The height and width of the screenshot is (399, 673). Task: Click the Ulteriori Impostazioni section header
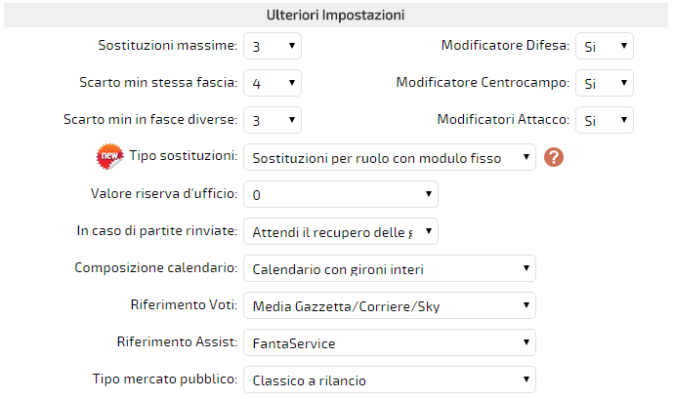336,15
